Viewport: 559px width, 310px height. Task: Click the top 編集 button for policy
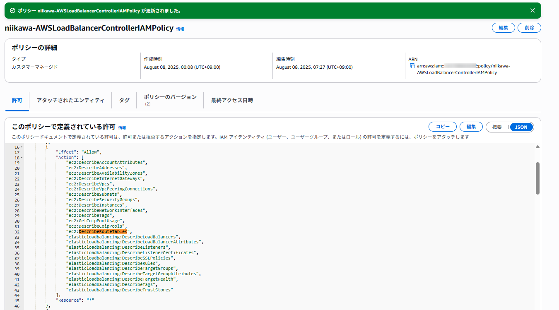[503, 28]
